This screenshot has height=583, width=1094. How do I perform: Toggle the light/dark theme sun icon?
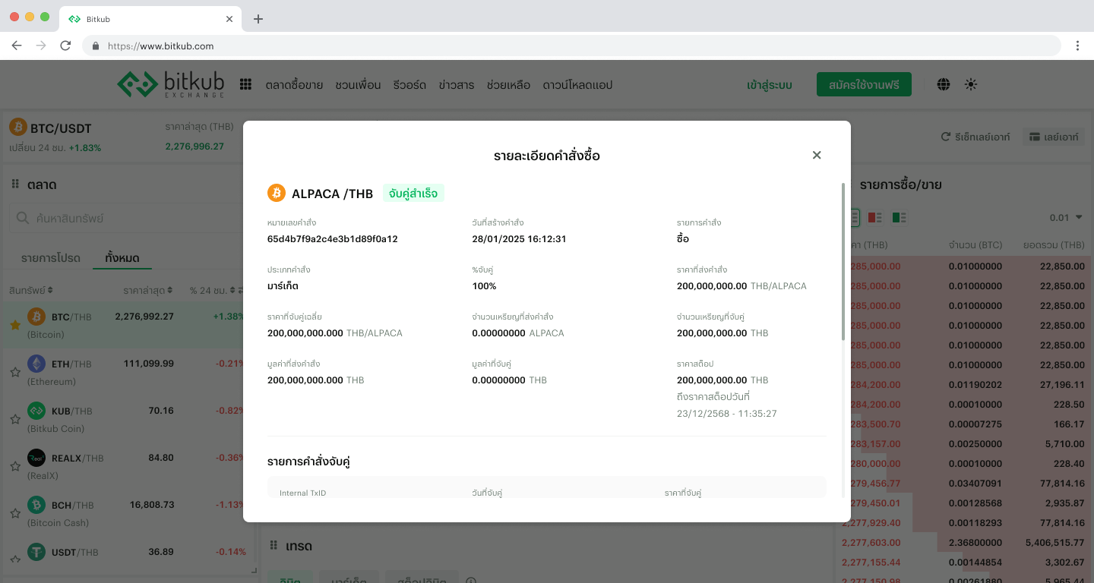click(971, 84)
